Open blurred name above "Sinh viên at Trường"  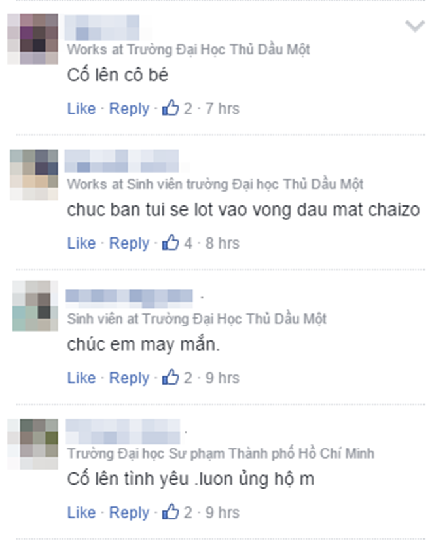pos(130,298)
